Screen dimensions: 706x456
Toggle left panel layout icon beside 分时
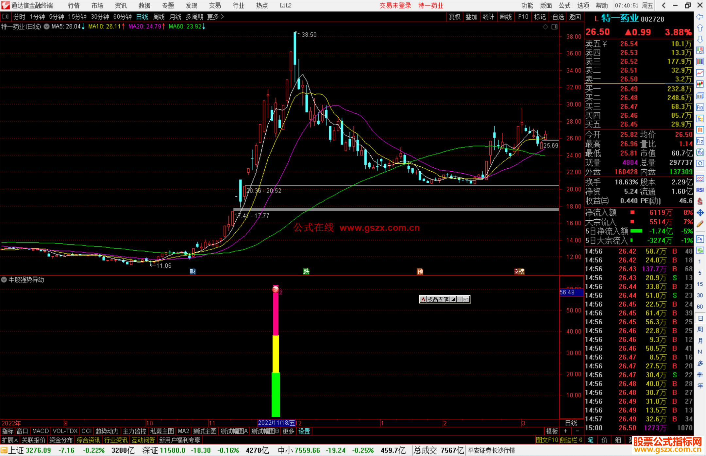click(x=6, y=16)
